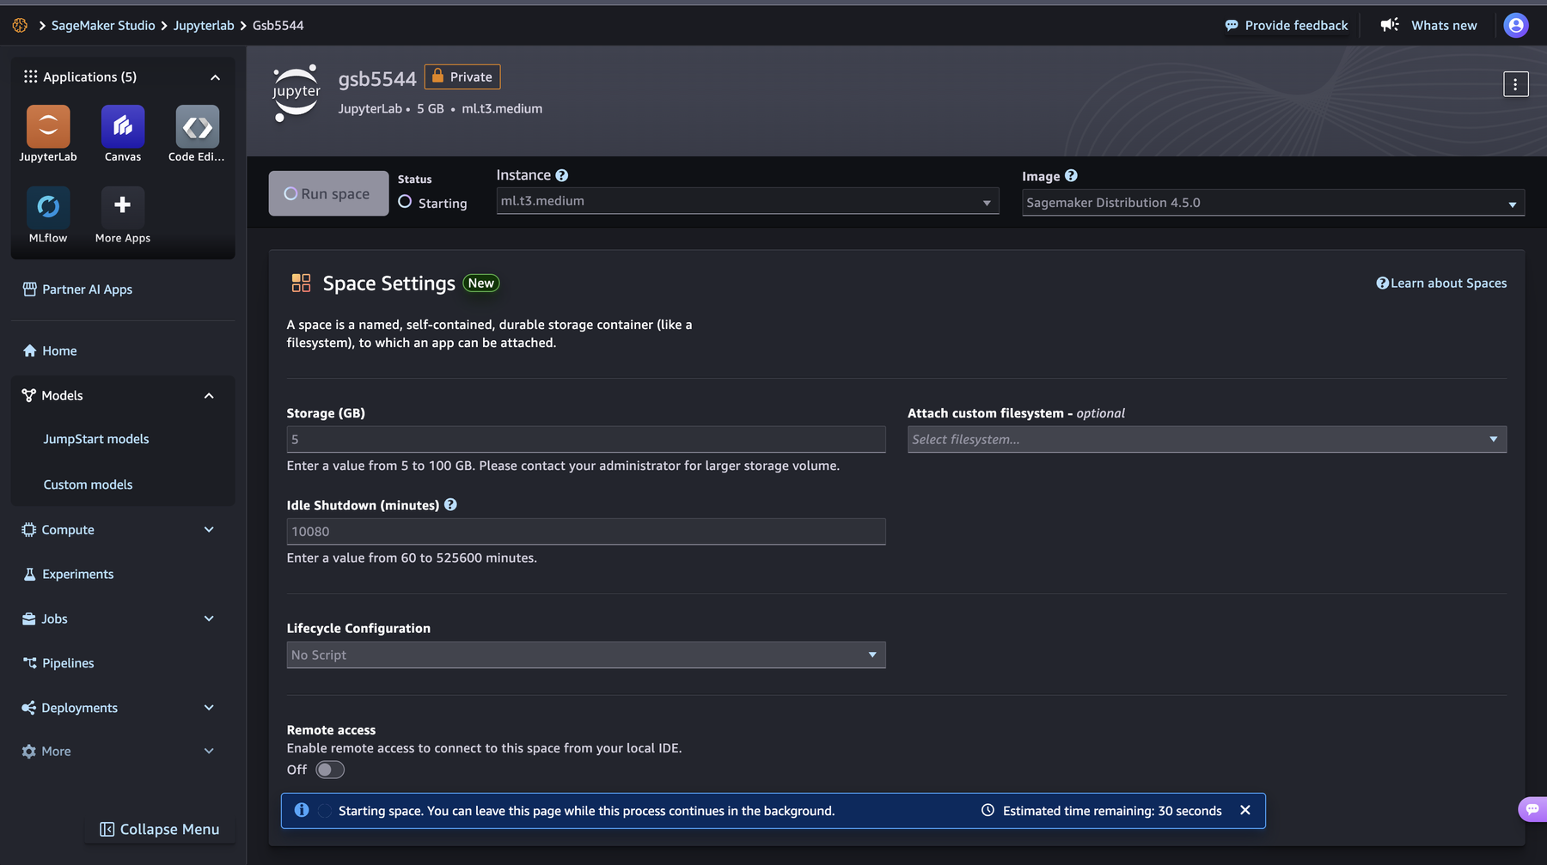Open the JupyterLab application icon
The width and height of the screenshot is (1547, 865).
pyautogui.click(x=48, y=126)
